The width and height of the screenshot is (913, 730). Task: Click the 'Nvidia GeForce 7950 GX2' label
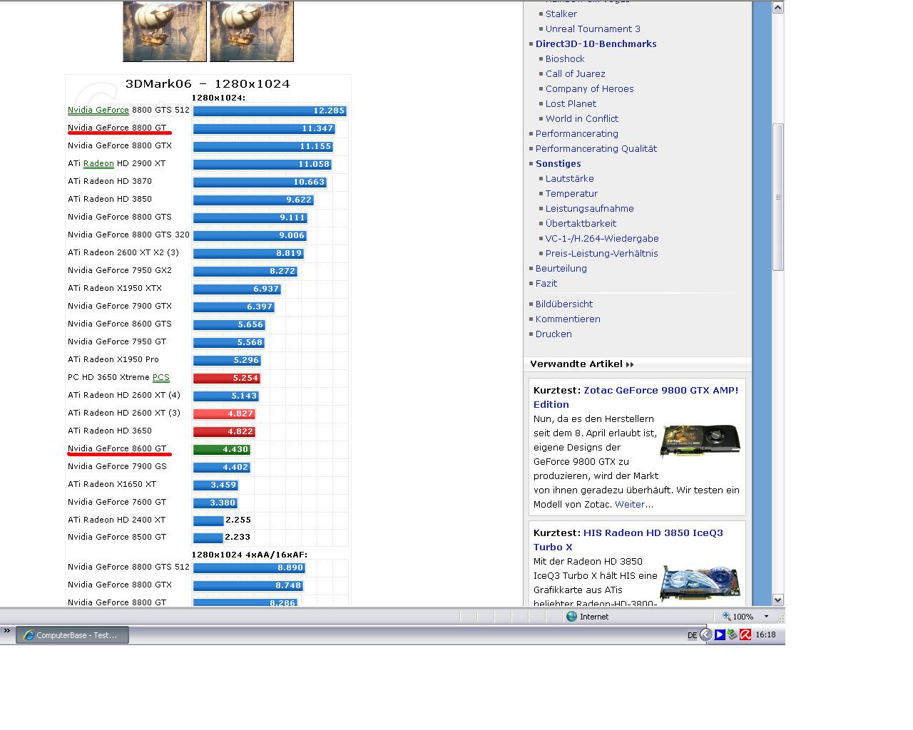tap(120, 270)
